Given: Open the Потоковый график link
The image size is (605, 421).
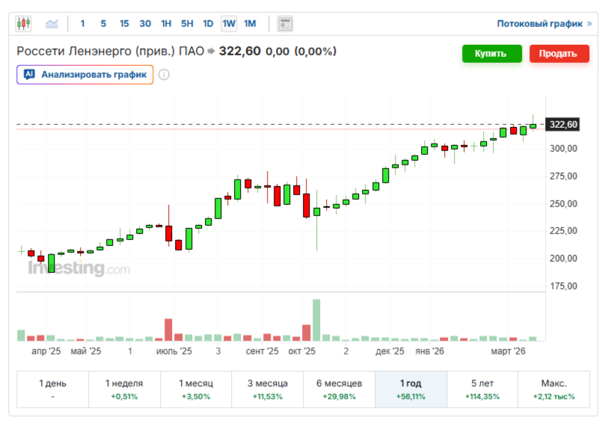Looking at the screenshot, I should (544, 24).
